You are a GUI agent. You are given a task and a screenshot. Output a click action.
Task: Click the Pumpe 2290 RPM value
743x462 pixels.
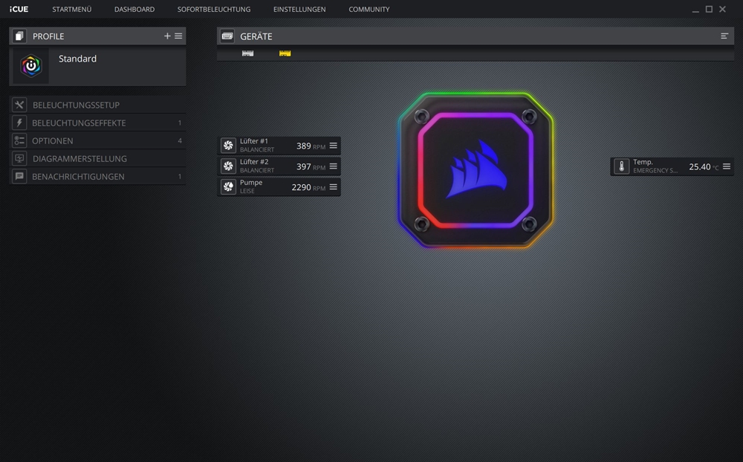coord(308,187)
